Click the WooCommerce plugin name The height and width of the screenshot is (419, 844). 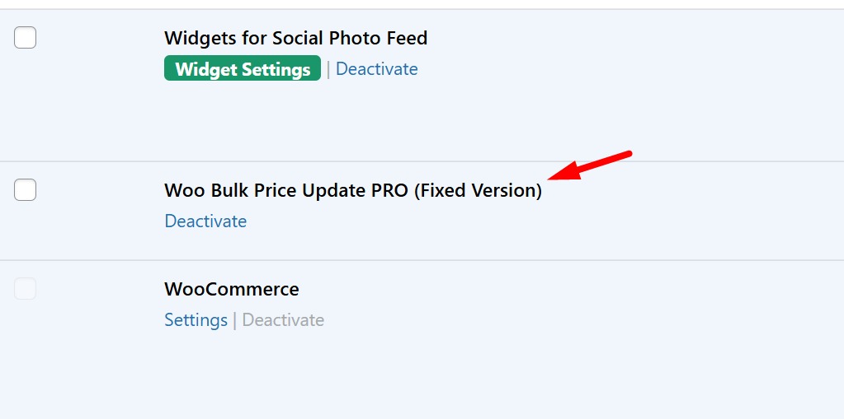tap(231, 290)
